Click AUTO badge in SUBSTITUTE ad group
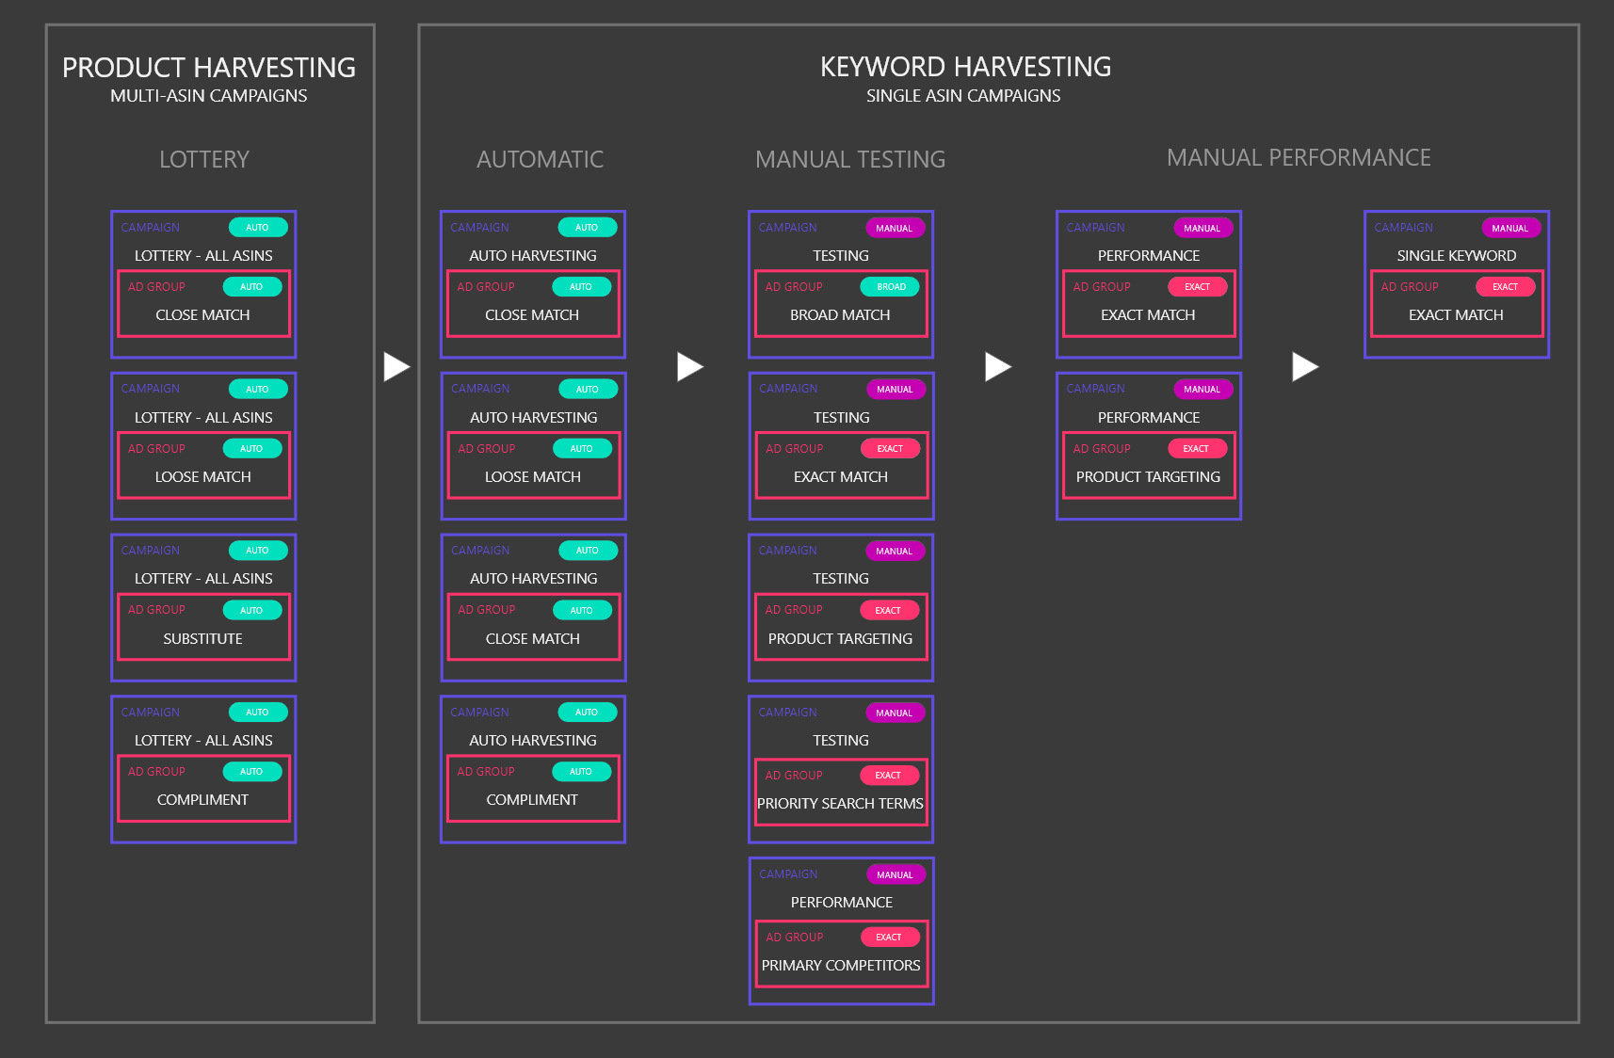 coord(251,610)
